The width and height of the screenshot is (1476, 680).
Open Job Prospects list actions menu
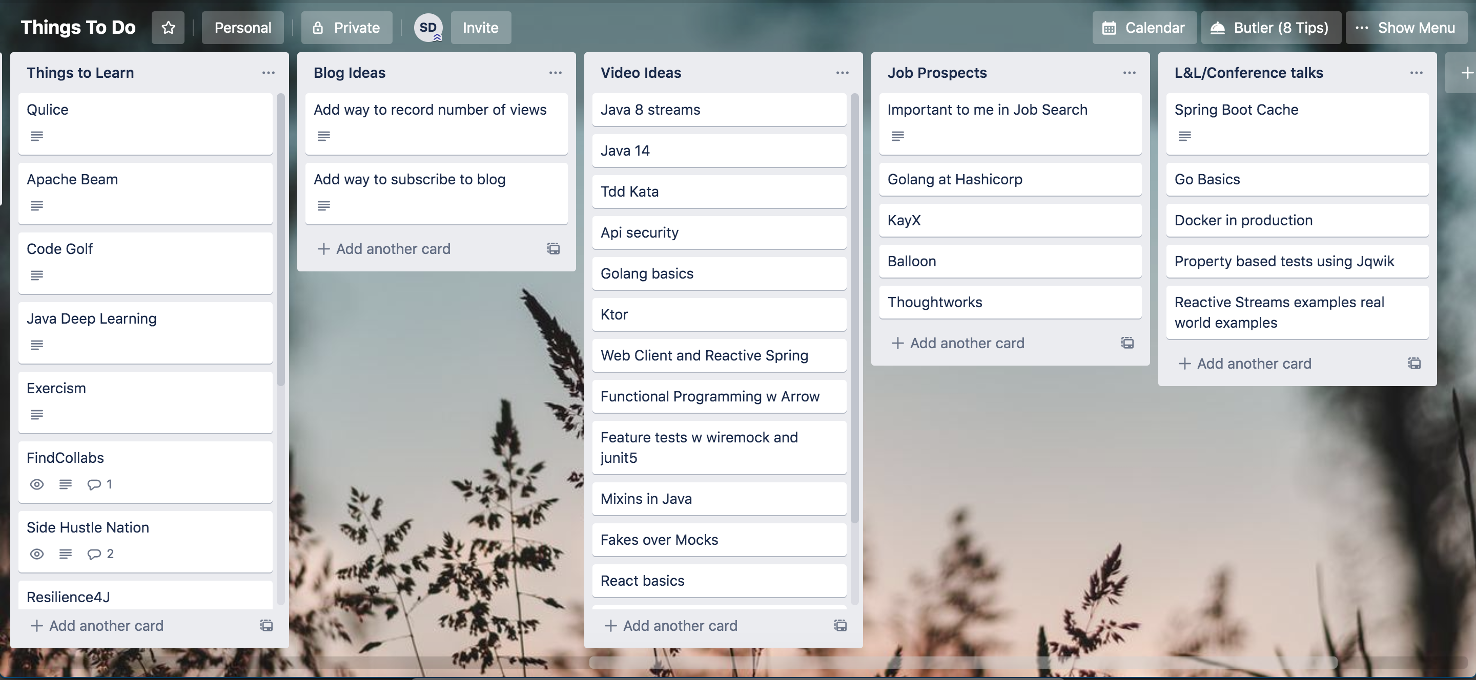[1130, 73]
